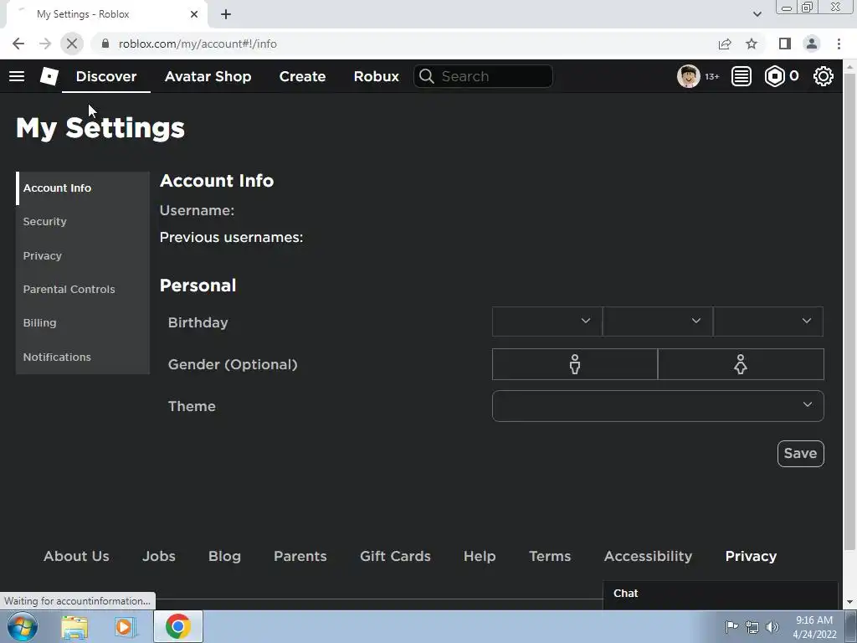Open the Billing settings tab
The width and height of the screenshot is (857, 643).
(x=83, y=322)
